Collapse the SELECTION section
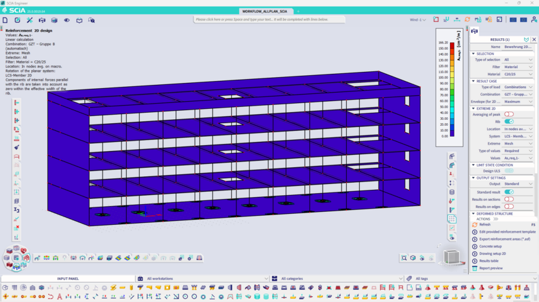The width and height of the screenshot is (539, 302). 473,54
